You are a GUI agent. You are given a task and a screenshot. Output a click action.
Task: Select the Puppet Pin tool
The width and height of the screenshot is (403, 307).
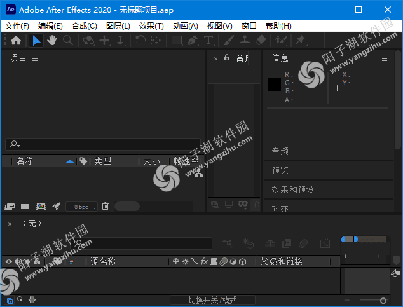[301, 40]
